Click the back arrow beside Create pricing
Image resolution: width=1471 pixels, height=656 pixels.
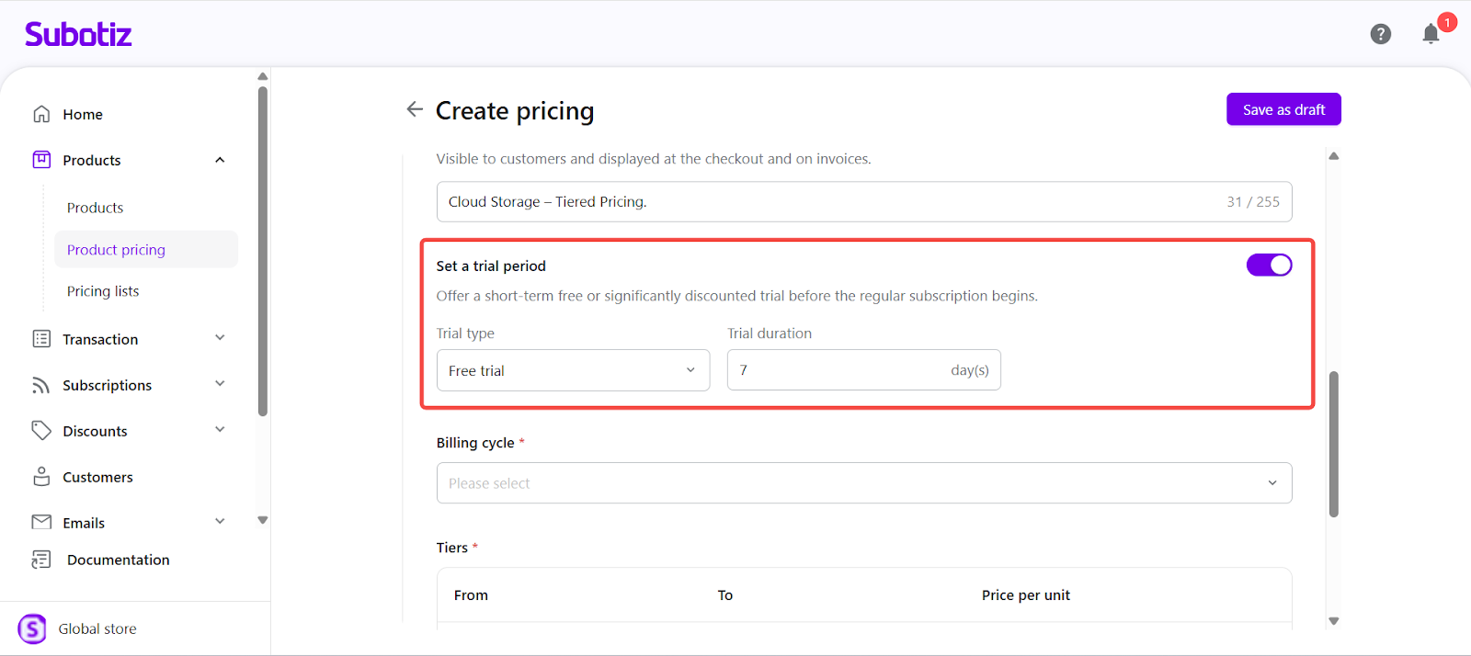(x=415, y=109)
